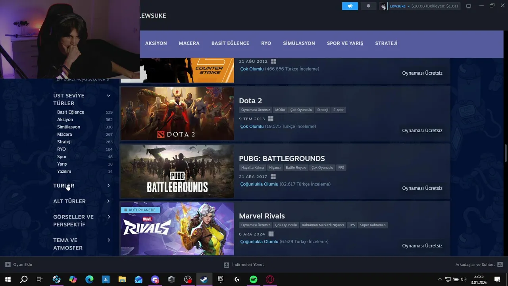Image resolution: width=508 pixels, height=286 pixels.
Task: Click the Windows icon beside 21 AĞU 2012
Action: coord(273,62)
